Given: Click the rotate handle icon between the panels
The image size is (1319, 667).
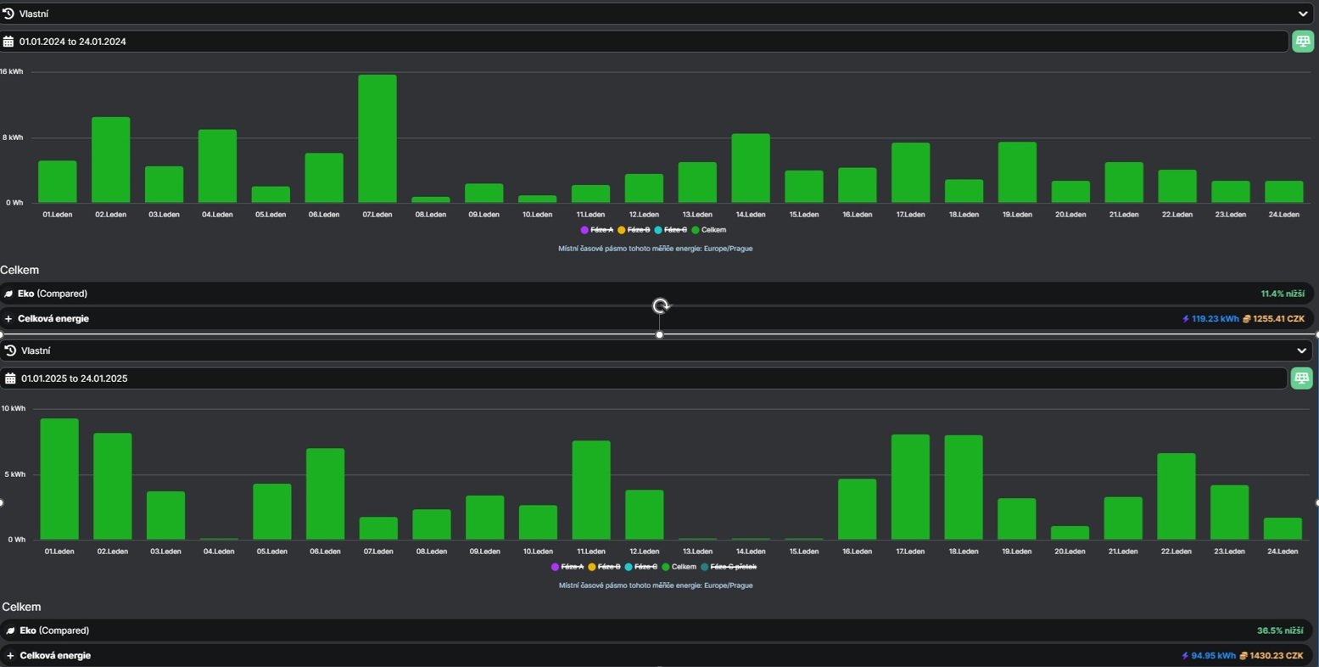Looking at the screenshot, I should (x=661, y=305).
